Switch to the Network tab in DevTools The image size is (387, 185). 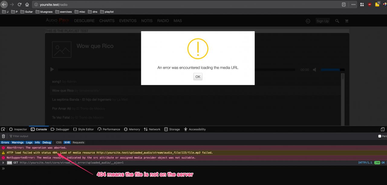pyautogui.click(x=152, y=129)
